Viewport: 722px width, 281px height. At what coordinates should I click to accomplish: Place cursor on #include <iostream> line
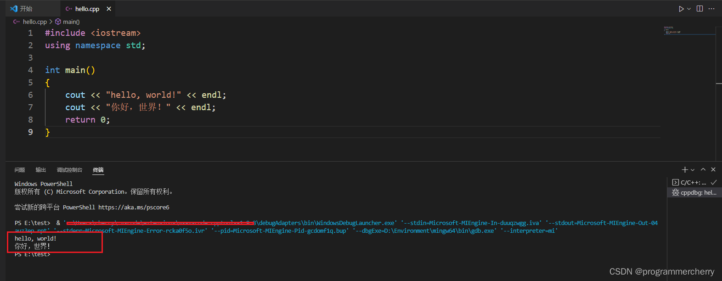click(93, 33)
